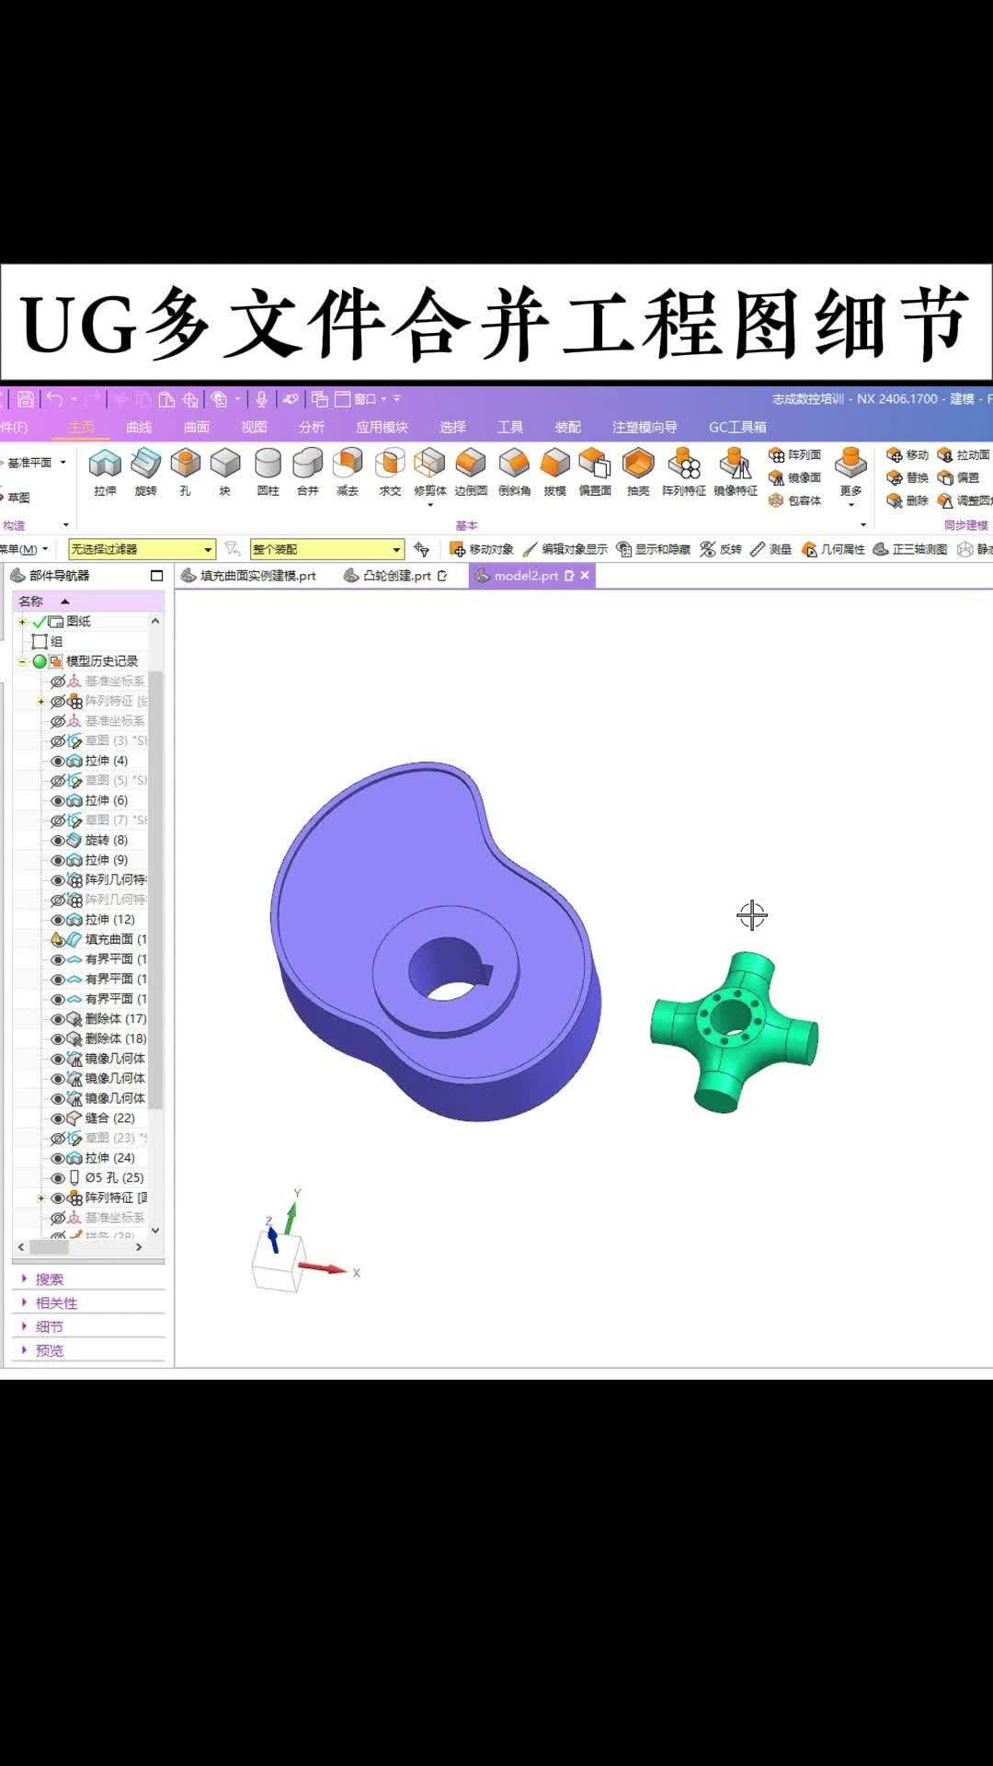Choose the Unite (合并) boolean tool
993x1766 pixels.
click(307, 471)
